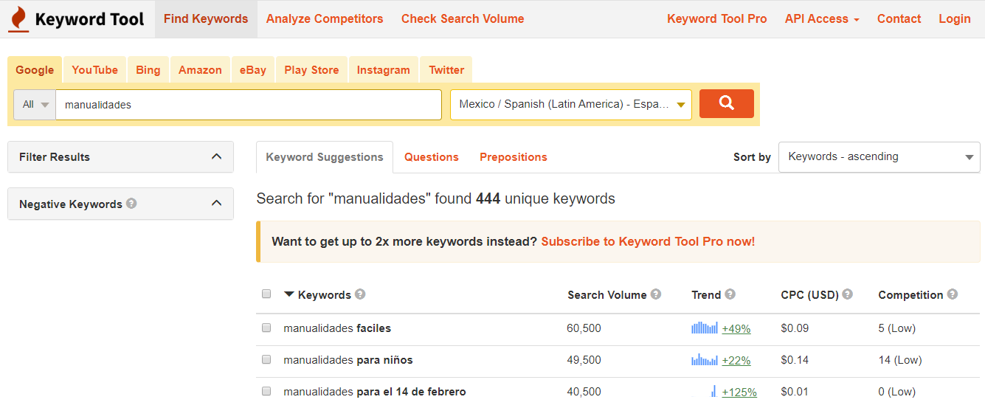The image size is (985, 408).
Task: Switch to the YouTube tab
Action: tap(94, 70)
